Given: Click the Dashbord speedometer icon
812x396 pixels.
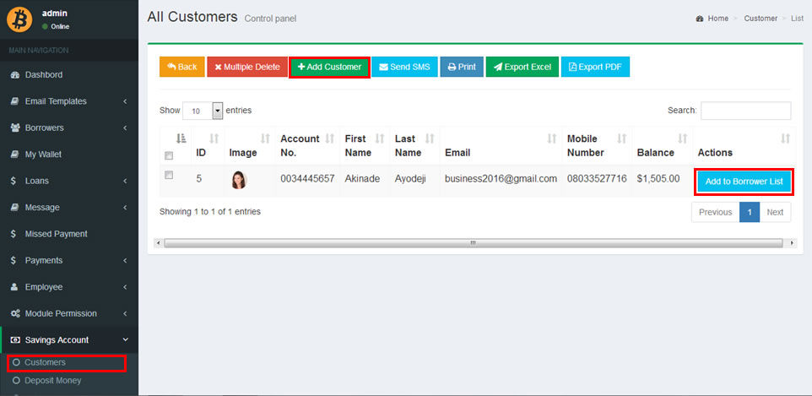Looking at the screenshot, I should click(x=15, y=75).
